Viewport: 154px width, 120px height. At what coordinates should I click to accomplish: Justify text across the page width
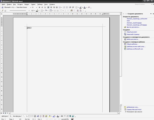coord(57,7)
